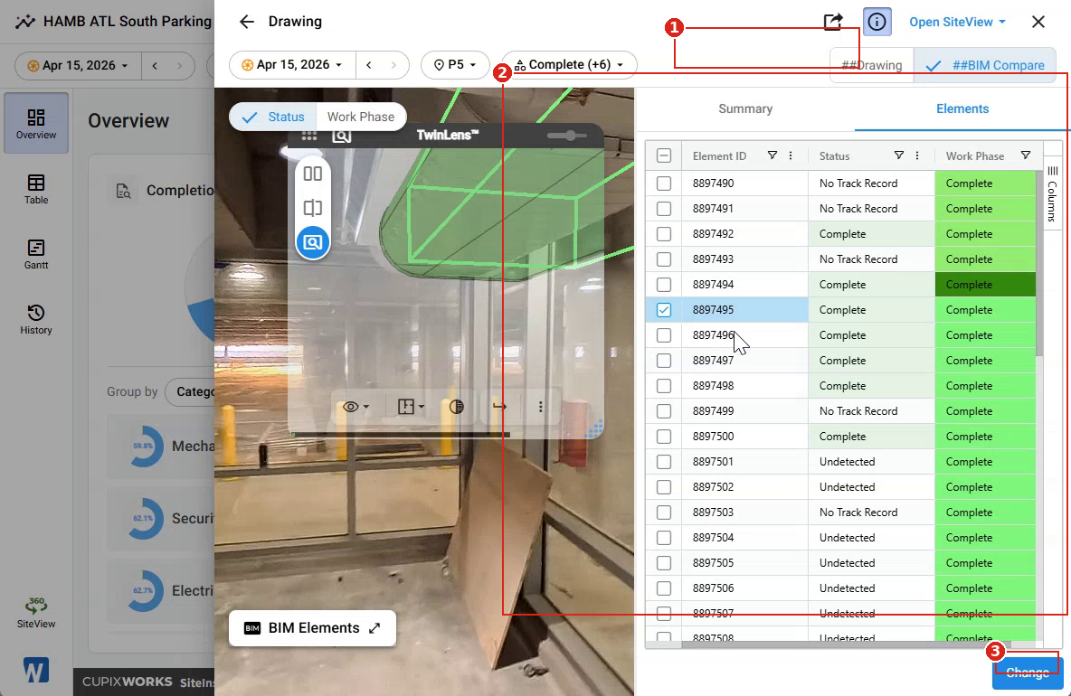
Task: Expand BIM Elements panel icon
Action: [374, 628]
